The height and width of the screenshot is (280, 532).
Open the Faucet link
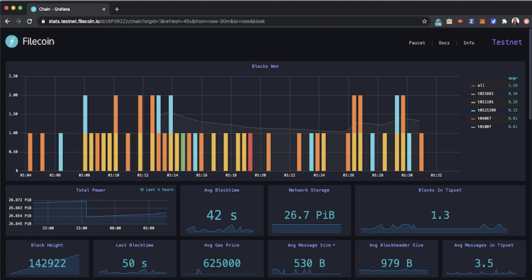pyautogui.click(x=417, y=43)
